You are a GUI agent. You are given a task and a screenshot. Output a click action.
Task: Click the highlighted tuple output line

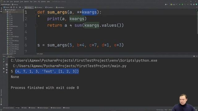[x=47, y=71]
